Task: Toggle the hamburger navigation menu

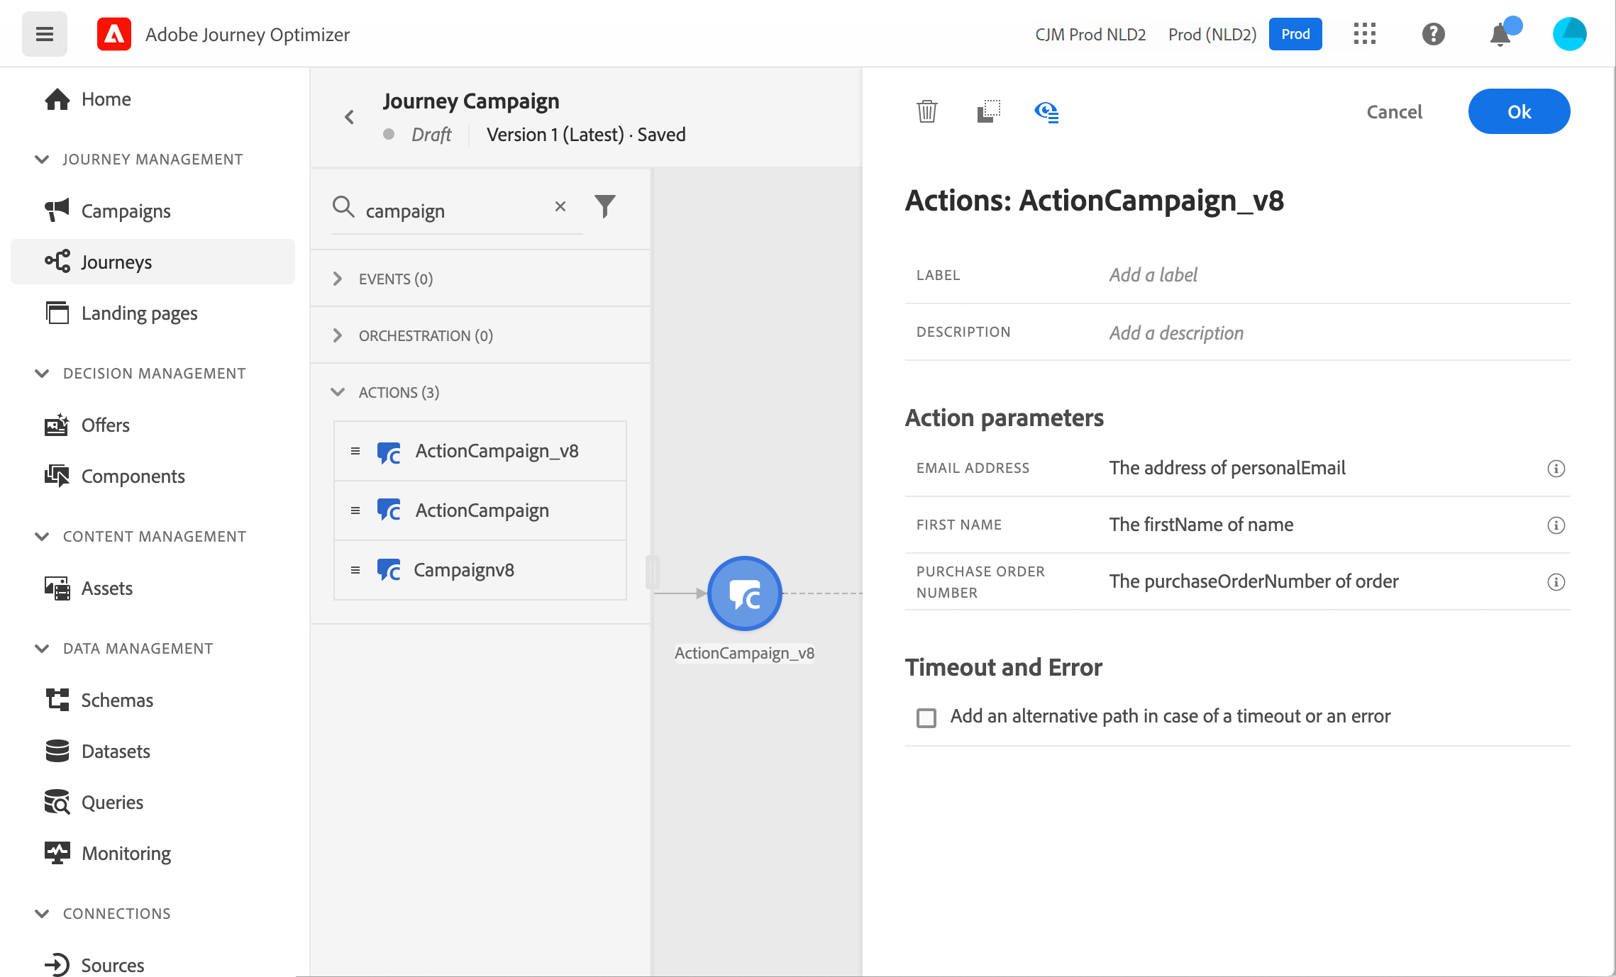Action: coord(45,34)
